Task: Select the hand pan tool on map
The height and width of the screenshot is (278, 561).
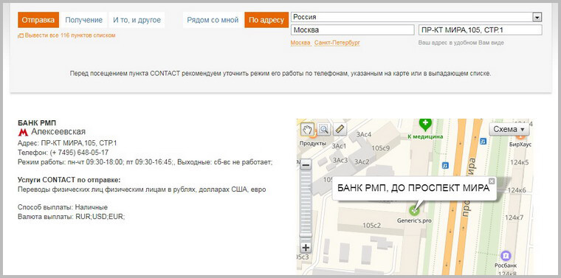Action: pyautogui.click(x=307, y=129)
